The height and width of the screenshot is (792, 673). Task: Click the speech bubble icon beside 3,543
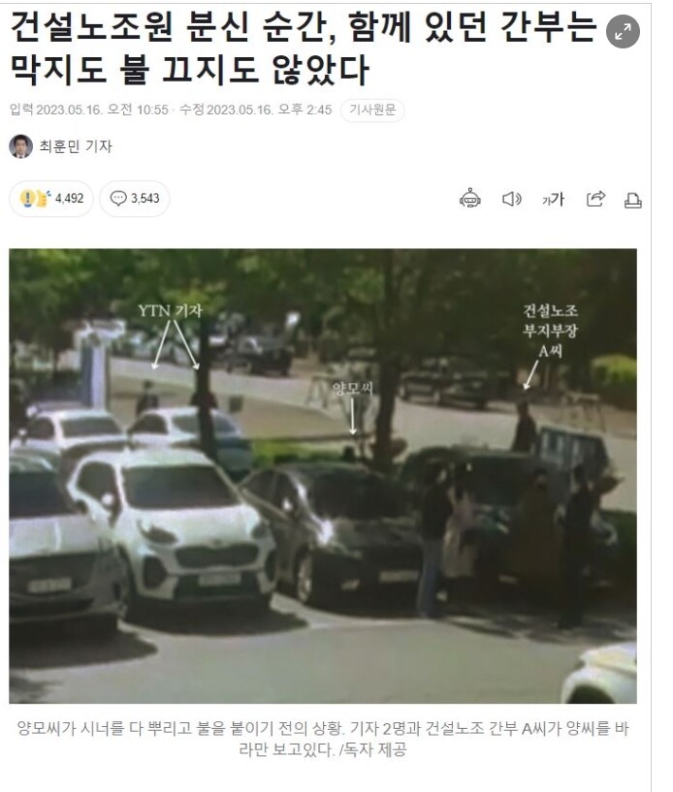118,198
